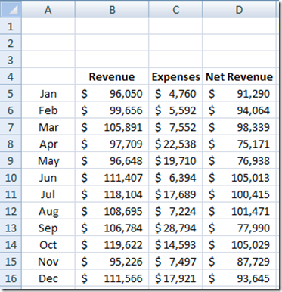Click the expenses cell showing 22,538
This screenshot has height=292, width=282.
click(x=175, y=144)
